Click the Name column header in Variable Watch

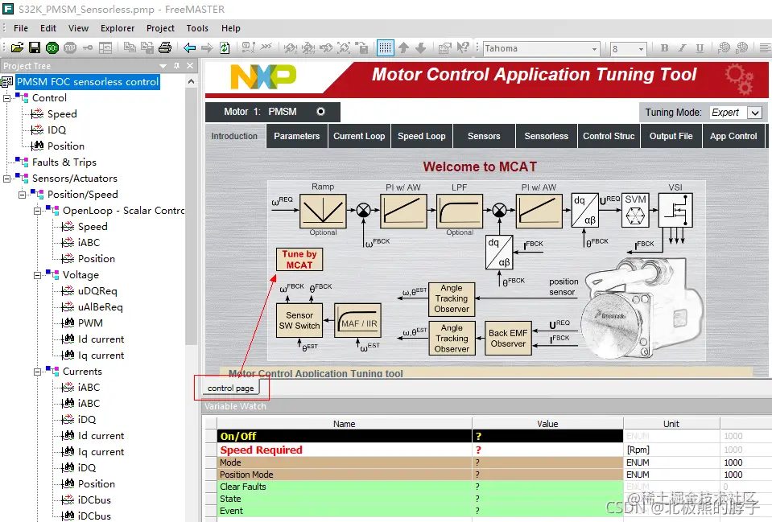point(345,424)
